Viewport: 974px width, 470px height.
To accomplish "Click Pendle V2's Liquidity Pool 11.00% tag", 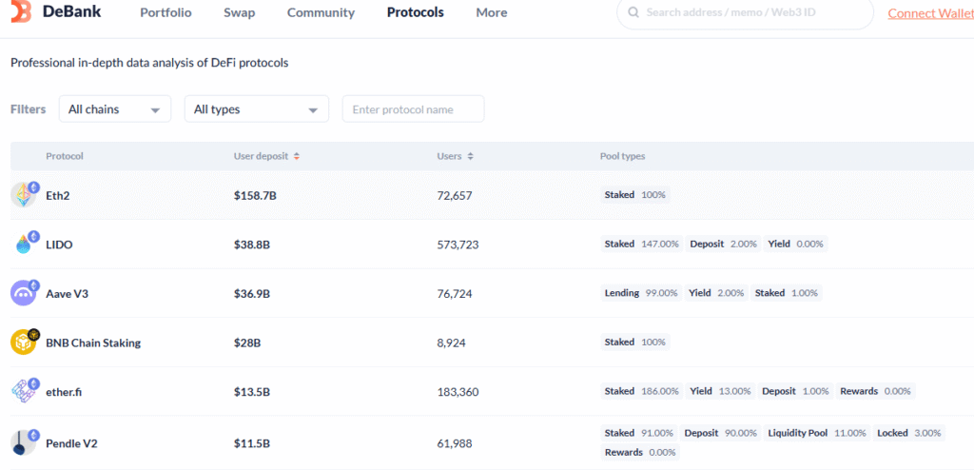I will point(817,433).
